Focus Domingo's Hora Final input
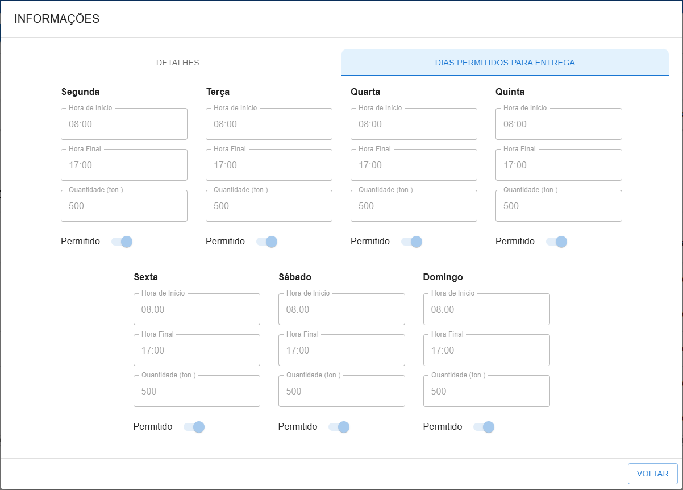The width and height of the screenshot is (683, 490). (x=486, y=350)
